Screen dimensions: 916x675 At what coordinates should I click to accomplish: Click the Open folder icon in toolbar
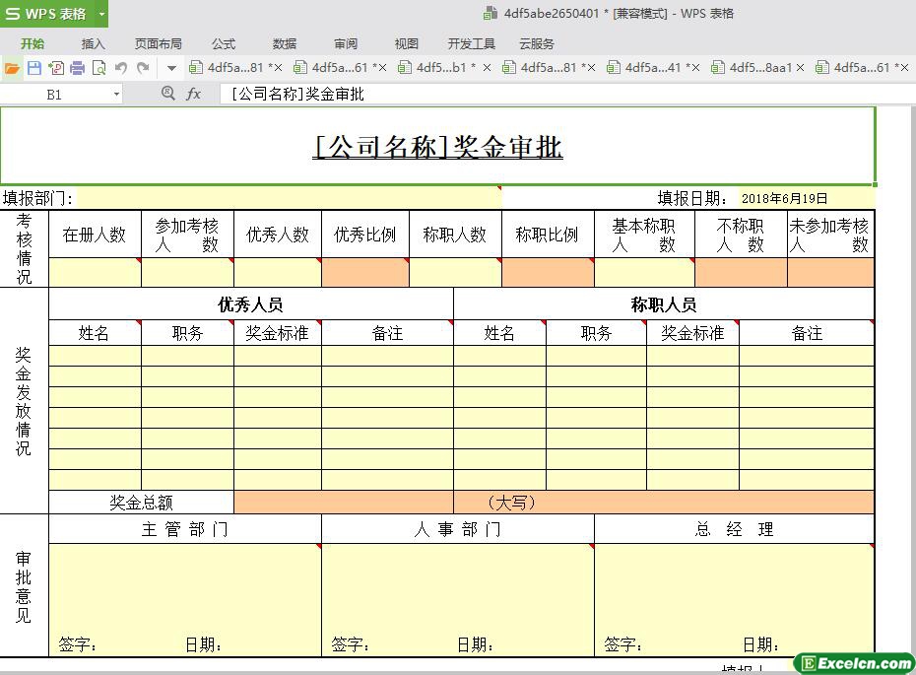click(12, 68)
